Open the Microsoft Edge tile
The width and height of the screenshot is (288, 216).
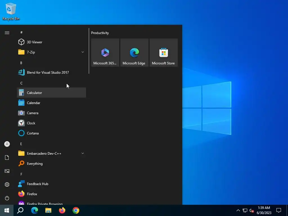(x=134, y=53)
